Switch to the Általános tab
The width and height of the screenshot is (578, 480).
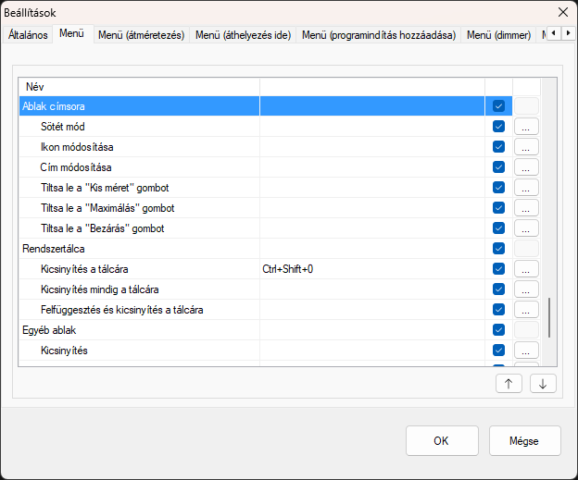[x=28, y=35]
